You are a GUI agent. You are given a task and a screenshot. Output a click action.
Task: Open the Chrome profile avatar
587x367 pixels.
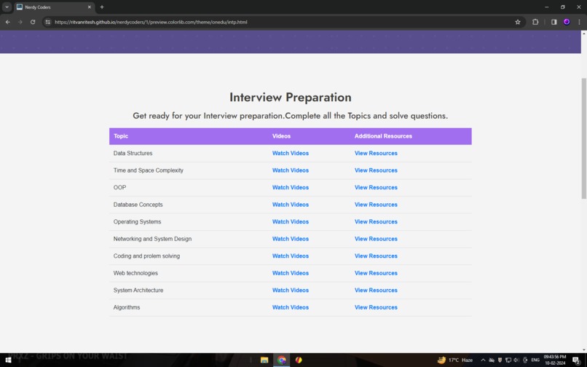point(567,22)
